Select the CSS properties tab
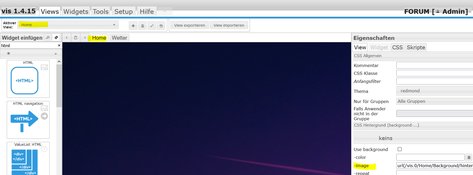The width and height of the screenshot is (473, 175). (397, 47)
